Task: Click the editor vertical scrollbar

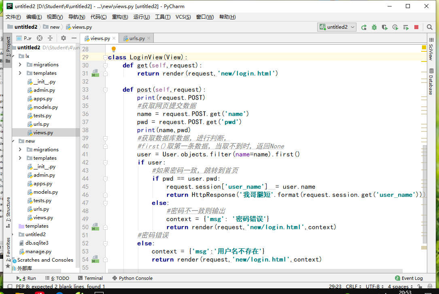Action: 424,194
